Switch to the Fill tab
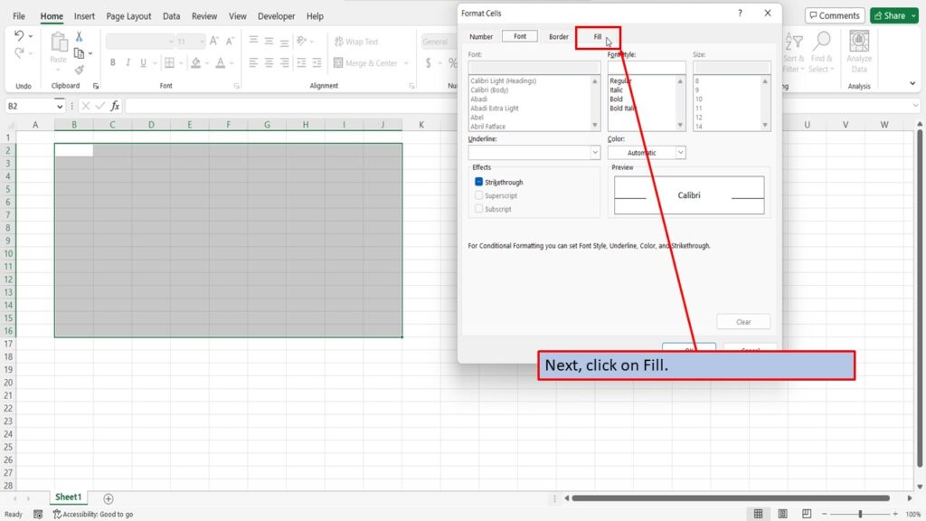This screenshot has width=926, height=521. point(598,36)
